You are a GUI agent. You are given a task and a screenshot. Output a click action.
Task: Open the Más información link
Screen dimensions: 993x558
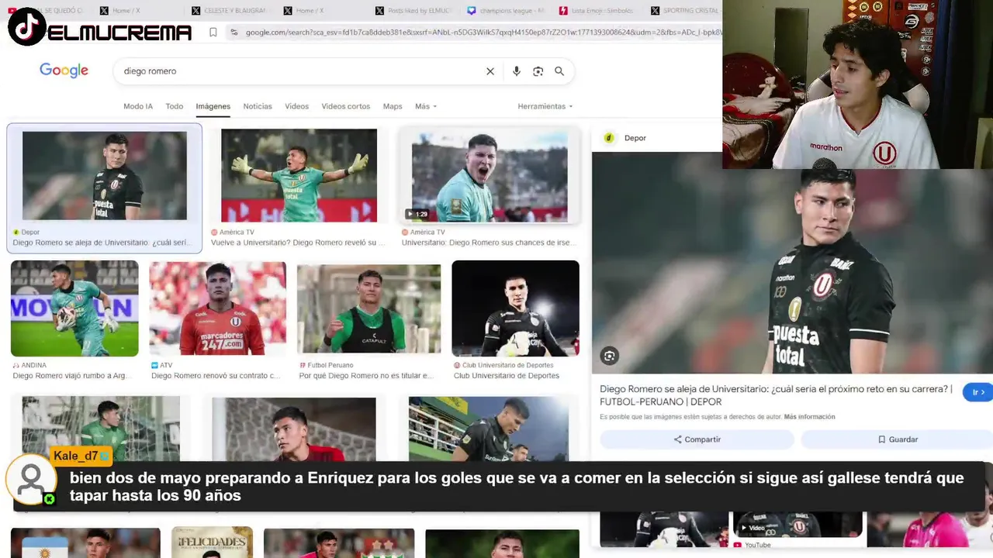click(x=809, y=417)
